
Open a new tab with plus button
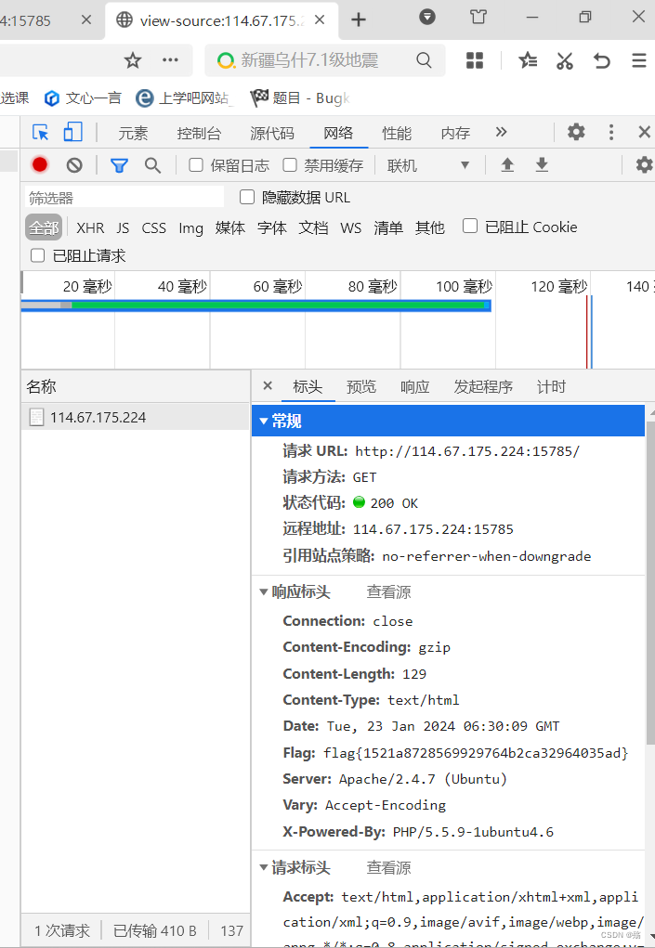(x=359, y=19)
